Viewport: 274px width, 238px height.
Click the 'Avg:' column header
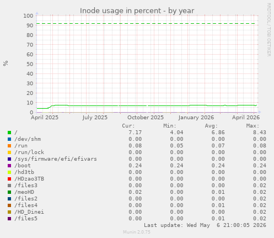pos(211,126)
